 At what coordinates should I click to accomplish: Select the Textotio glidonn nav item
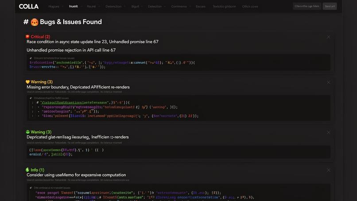point(224,6)
